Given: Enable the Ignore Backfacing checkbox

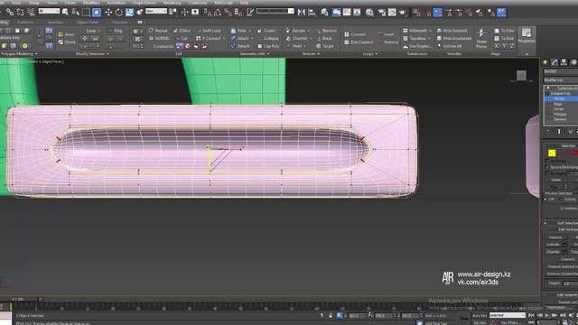Looking at the screenshot, I should click(x=547, y=167).
